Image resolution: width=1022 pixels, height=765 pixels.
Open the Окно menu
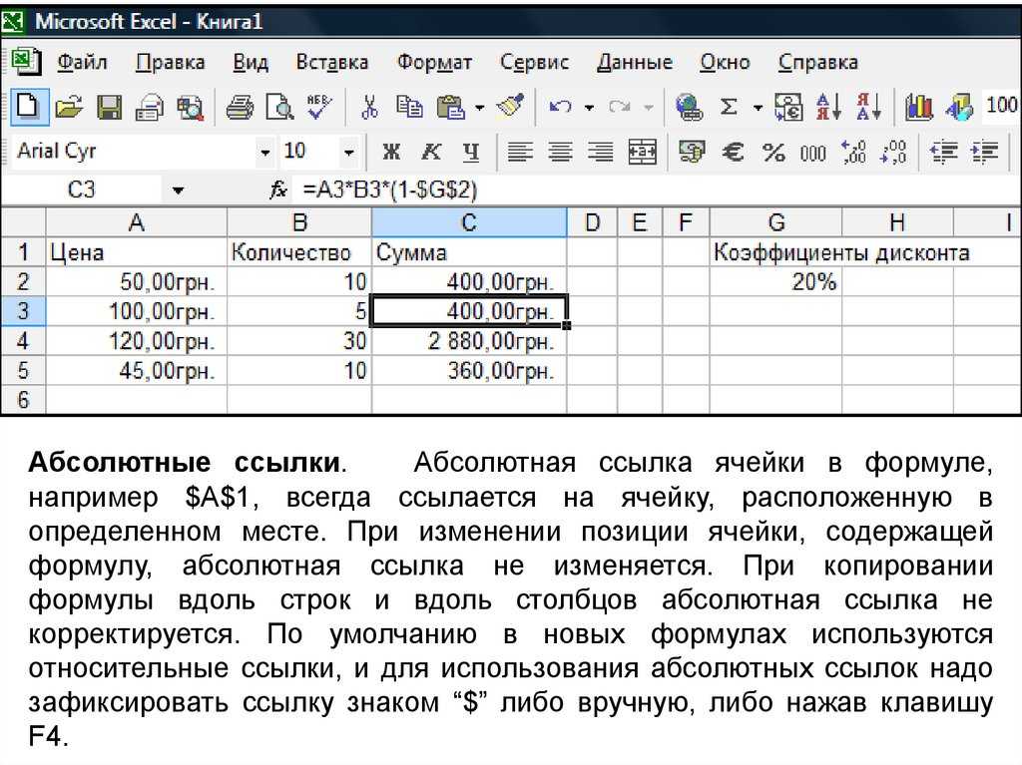pos(725,62)
